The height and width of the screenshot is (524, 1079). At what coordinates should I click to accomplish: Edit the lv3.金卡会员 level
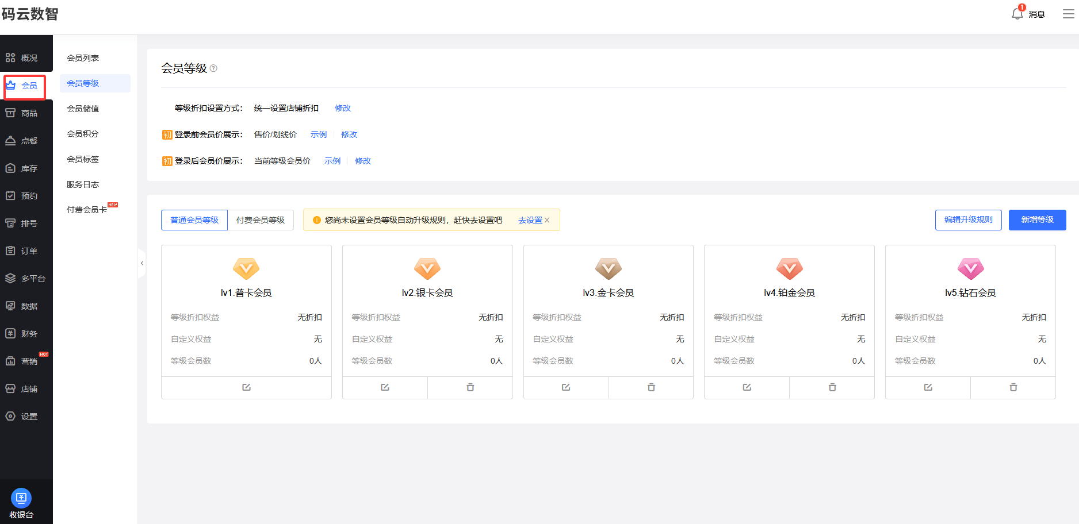click(x=566, y=387)
